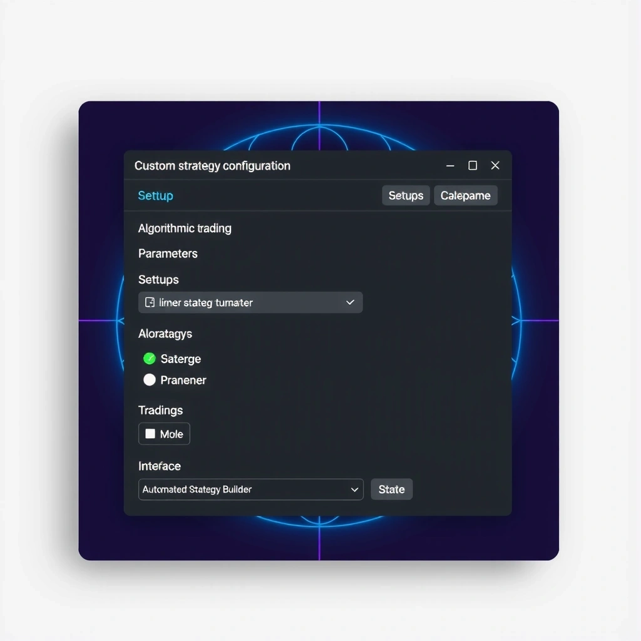The width and height of the screenshot is (641, 641).
Task: Click the Calepame tab at the top
Action: 466,195
